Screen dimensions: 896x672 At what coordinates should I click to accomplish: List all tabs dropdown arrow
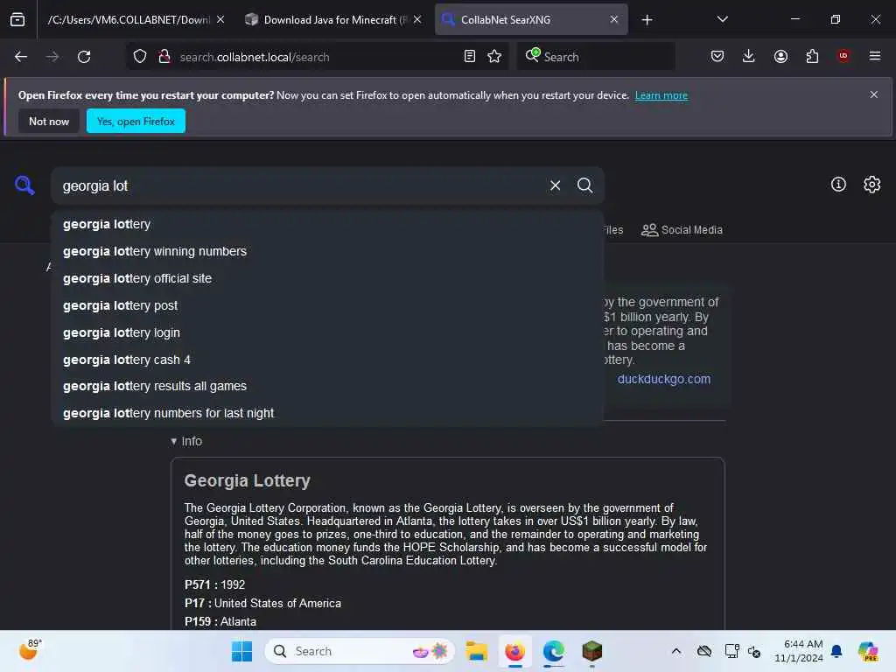coord(722,19)
